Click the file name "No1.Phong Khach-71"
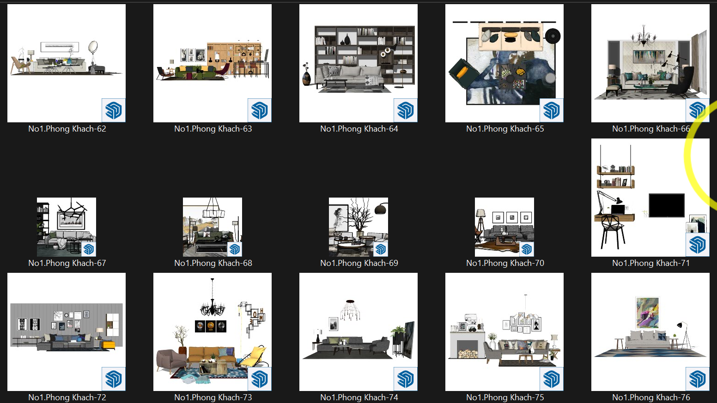The width and height of the screenshot is (717, 403). (x=651, y=263)
